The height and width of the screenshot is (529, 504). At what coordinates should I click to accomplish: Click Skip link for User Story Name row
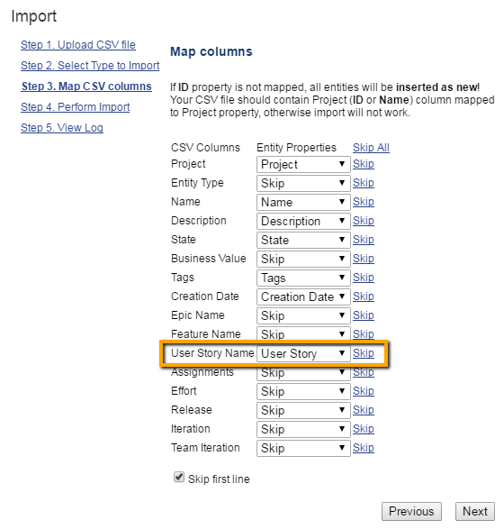[x=364, y=353]
